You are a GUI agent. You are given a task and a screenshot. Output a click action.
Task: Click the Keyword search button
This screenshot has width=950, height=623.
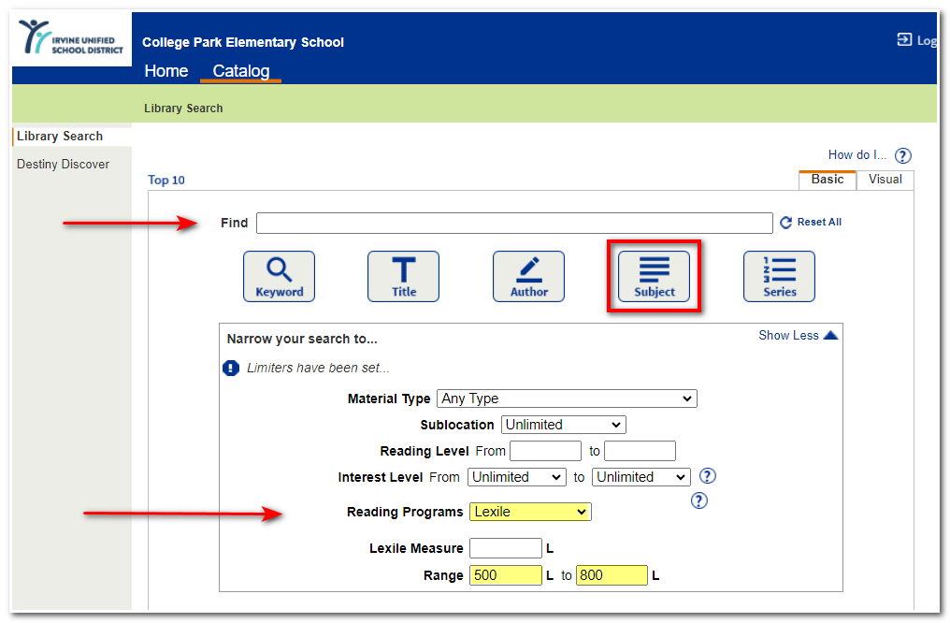(279, 276)
